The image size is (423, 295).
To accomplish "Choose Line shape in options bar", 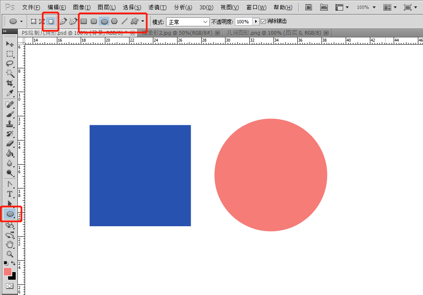I will pos(124,21).
